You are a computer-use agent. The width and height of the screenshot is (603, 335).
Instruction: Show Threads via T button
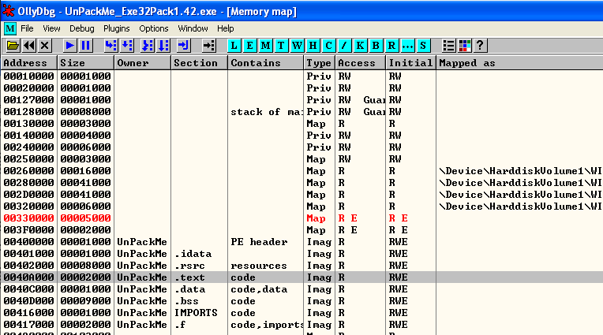[x=281, y=46]
